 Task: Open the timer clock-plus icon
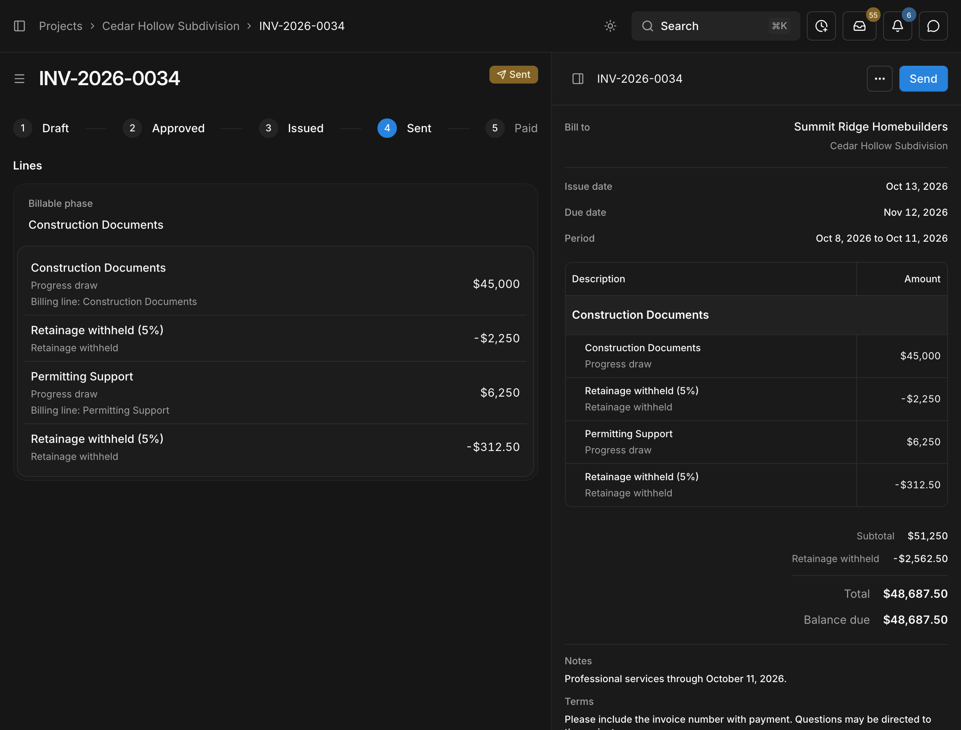821,26
